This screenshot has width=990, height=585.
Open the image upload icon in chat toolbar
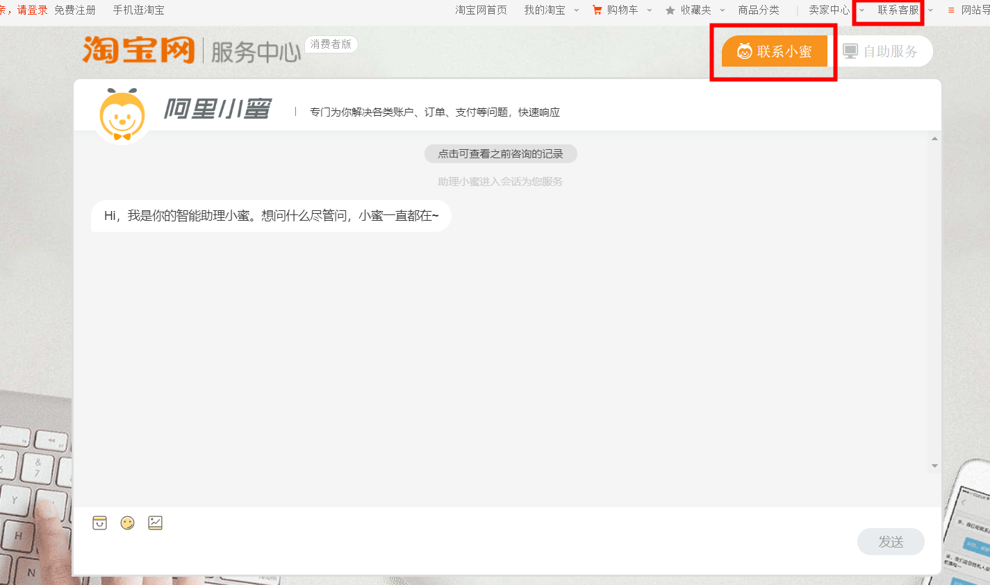(x=155, y=523)
